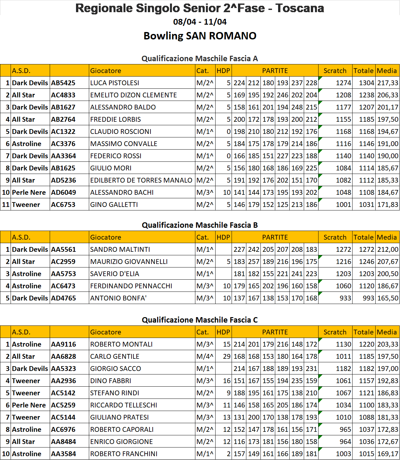Click the handicap value '29' for Carlo Gentile

point(227,357)
